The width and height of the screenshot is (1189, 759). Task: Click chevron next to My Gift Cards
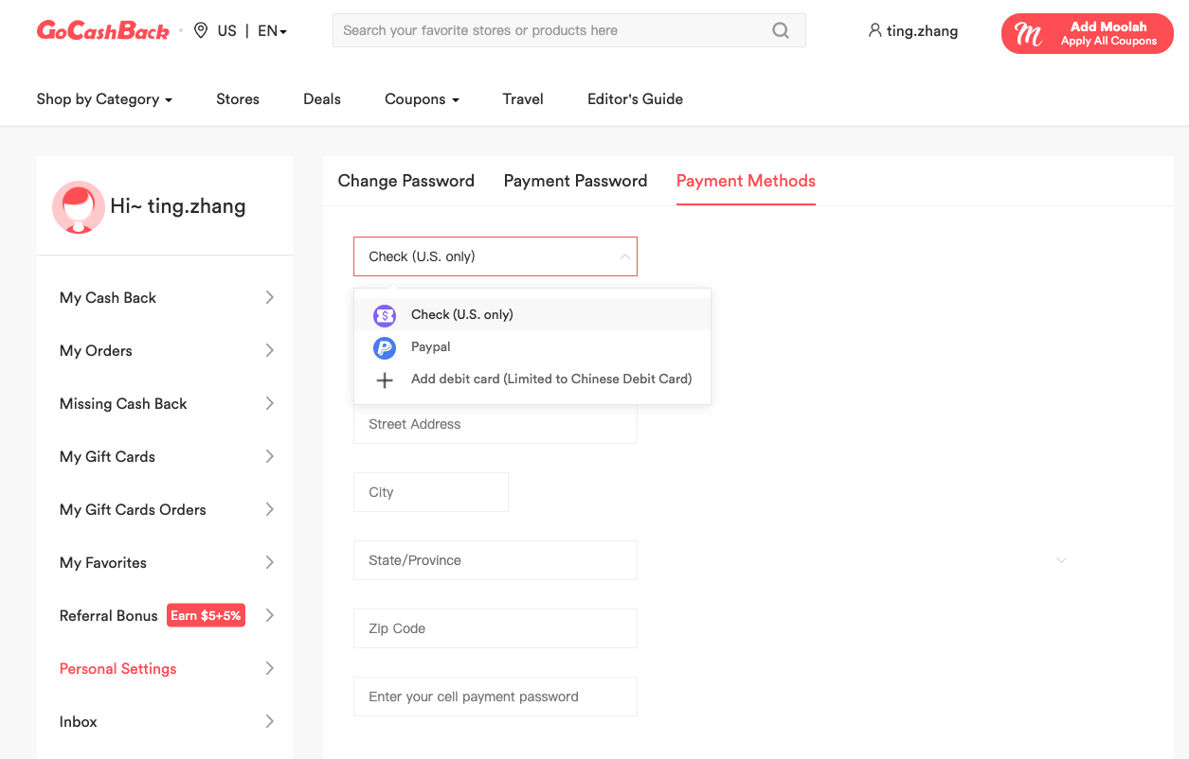point(269,456)
